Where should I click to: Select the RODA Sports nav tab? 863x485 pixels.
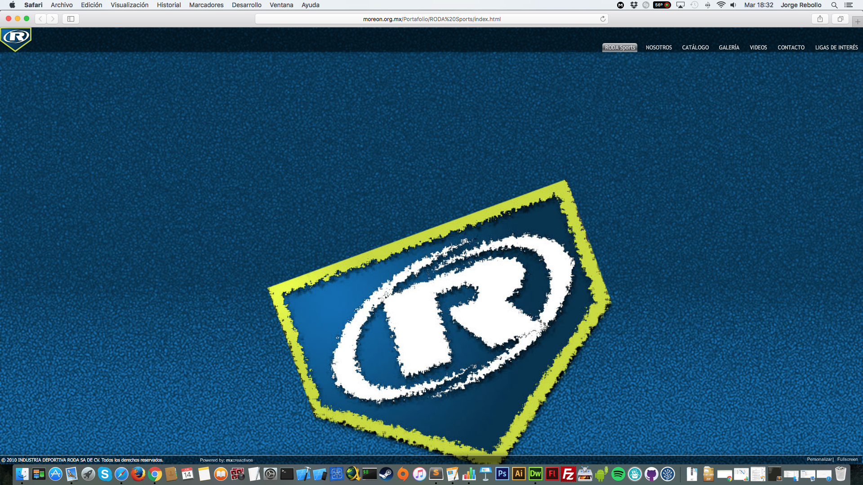pyautogui.click(x=620, y=48)
